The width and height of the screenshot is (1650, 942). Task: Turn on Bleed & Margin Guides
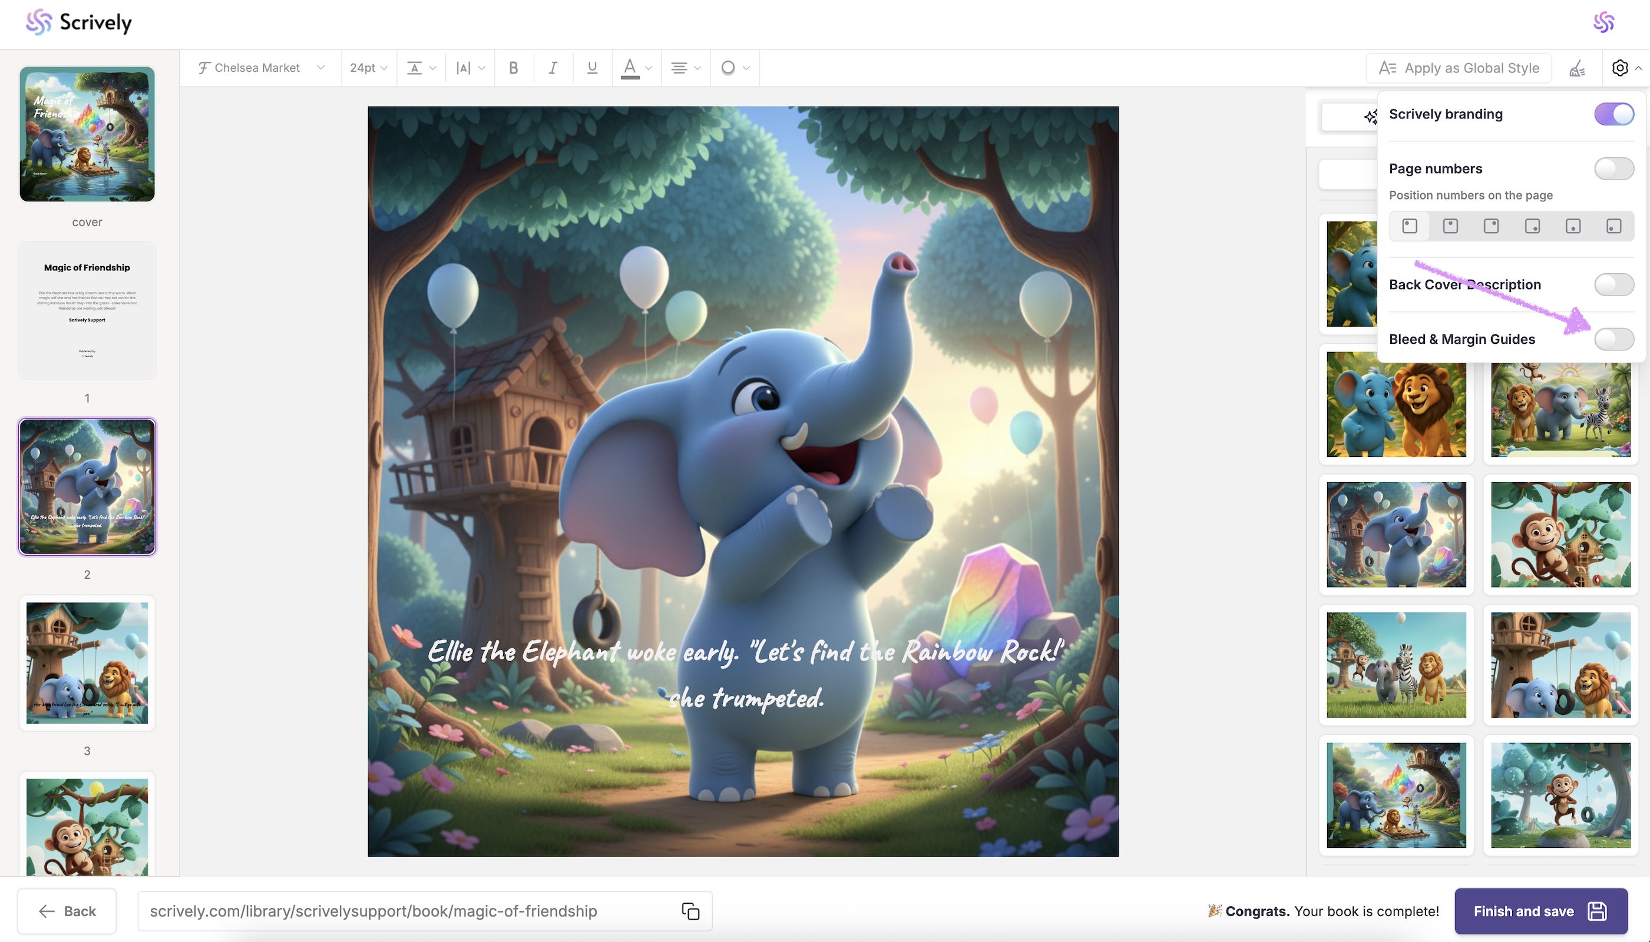click(x=1613, y=339)
